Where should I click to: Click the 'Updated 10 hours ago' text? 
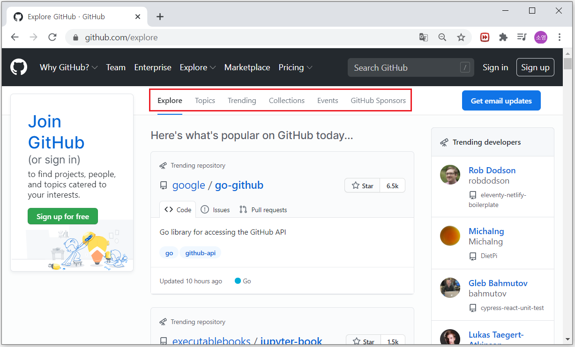191,281
